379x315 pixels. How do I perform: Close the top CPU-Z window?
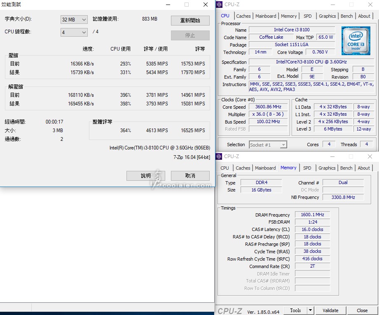[370, 5]
